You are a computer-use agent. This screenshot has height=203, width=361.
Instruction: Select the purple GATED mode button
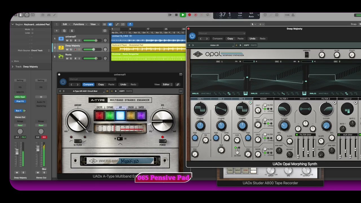141,115
